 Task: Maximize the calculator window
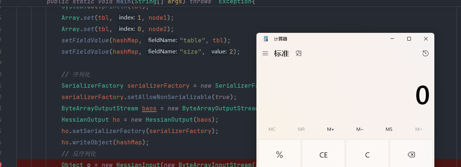click(x=409, y=39)
